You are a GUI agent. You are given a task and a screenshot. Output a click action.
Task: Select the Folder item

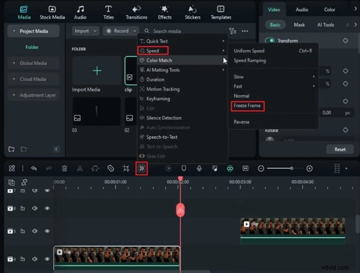pos(32,47)
